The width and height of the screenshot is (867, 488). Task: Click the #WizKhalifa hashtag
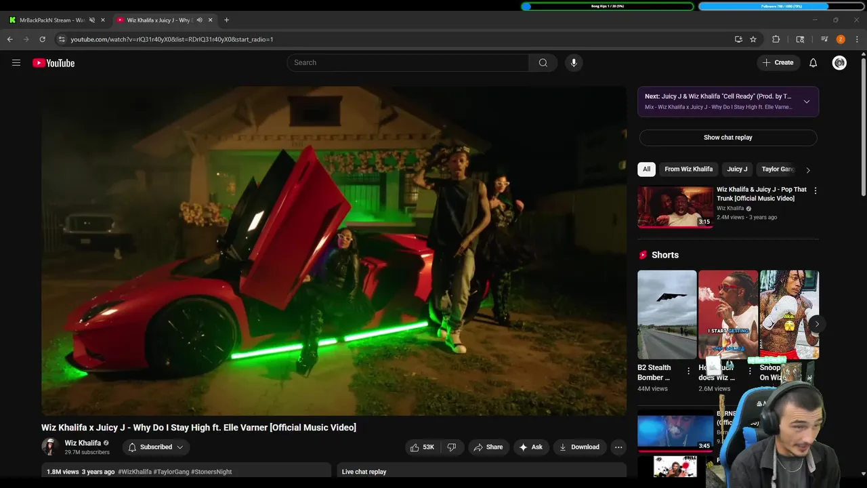point(135,472)
